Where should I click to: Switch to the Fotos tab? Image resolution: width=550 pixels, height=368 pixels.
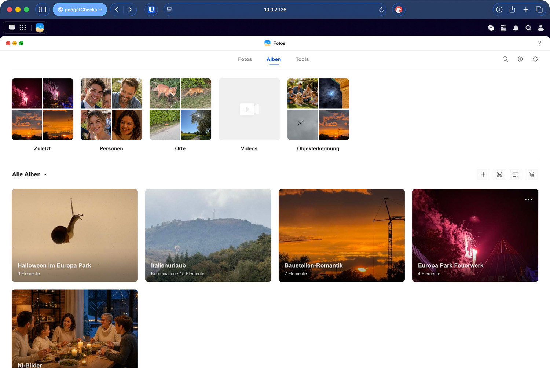point(245,59)
